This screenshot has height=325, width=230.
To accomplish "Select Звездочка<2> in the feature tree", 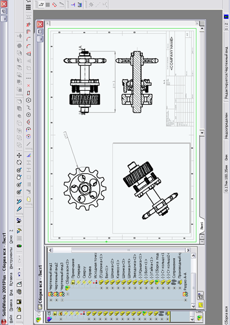I will pos(135,266).
